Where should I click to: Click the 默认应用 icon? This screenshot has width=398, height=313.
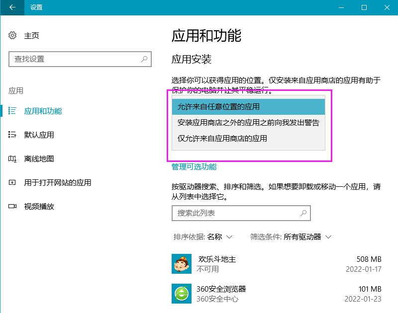[12, 135]
